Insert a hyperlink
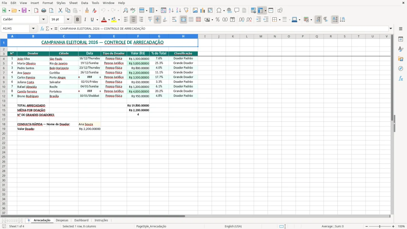 pos(229,11)
